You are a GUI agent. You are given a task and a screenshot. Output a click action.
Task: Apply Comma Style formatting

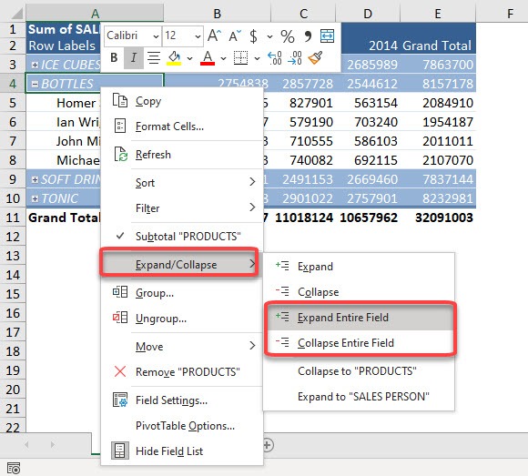point(308,35)
